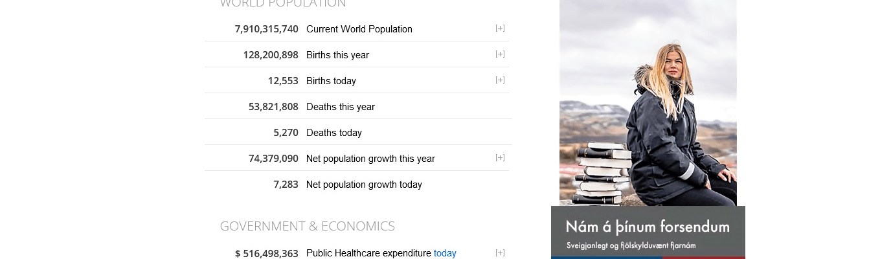Click the stack of books in the ad

[x=602, y=172]
